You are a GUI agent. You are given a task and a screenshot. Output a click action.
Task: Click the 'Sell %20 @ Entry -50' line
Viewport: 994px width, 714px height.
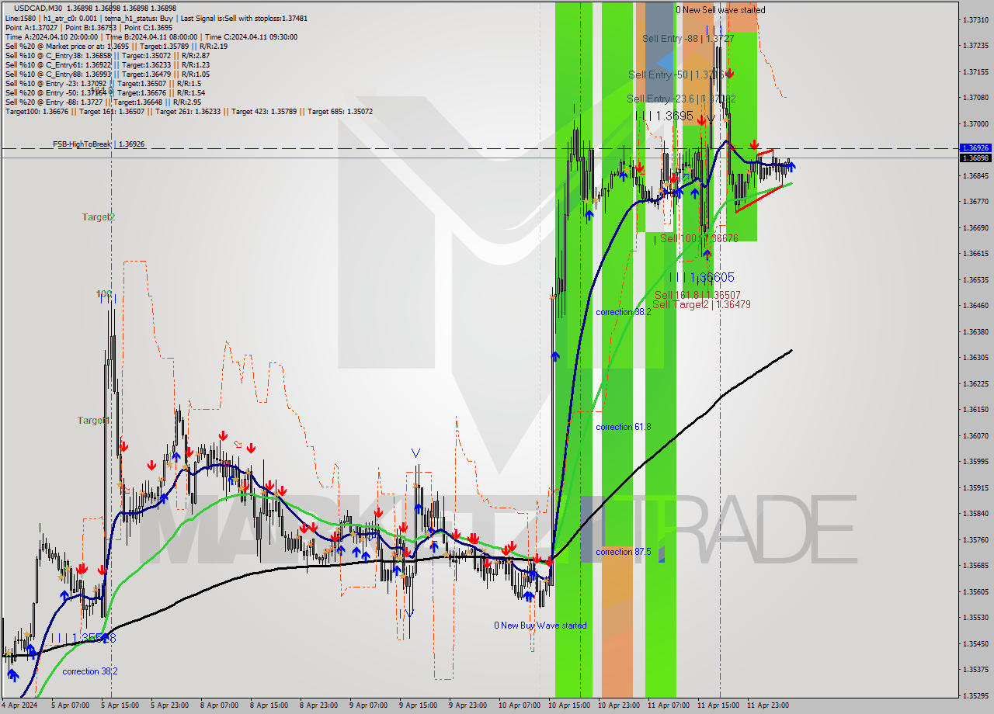pos(105,92)
